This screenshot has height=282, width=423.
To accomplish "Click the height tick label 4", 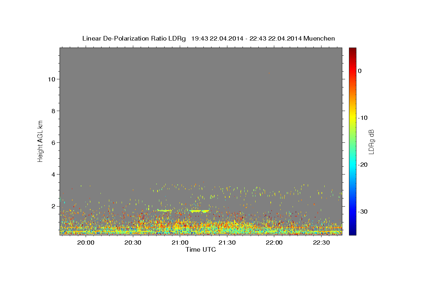I will 53,174.
